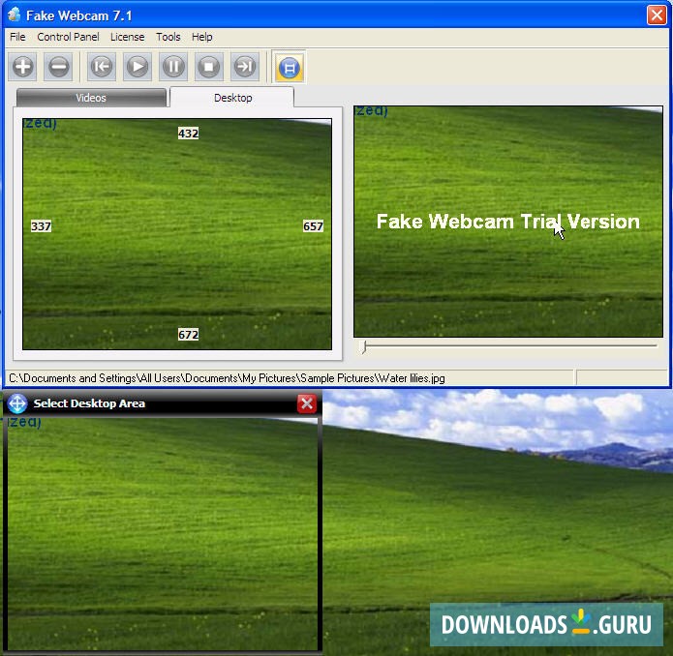Click the right coordinate value 657
The width and height of the screenshot is (673, 656).
coord(313,226)
